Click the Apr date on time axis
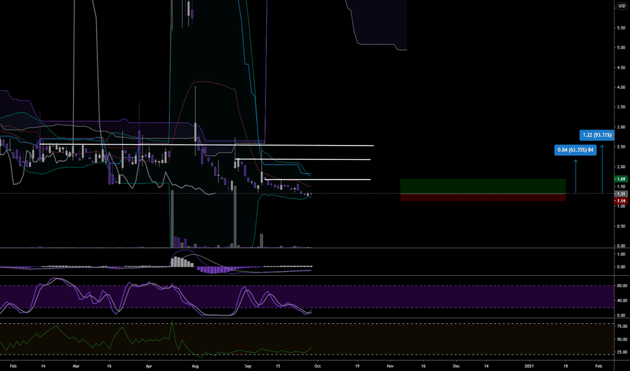This screenshot has height=371, width=630. pos(149,366)
